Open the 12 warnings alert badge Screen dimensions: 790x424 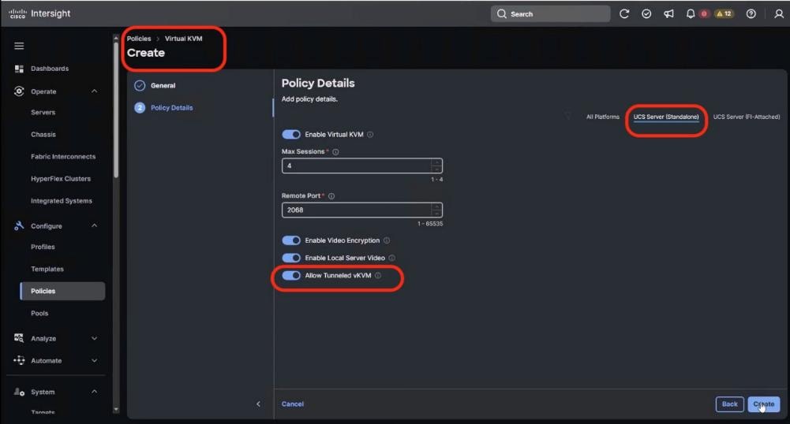724,14
